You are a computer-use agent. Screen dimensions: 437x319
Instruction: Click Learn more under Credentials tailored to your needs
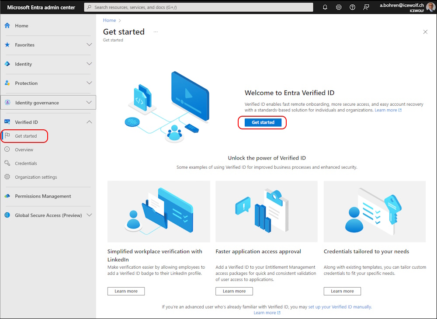click(x=342, y=291)
